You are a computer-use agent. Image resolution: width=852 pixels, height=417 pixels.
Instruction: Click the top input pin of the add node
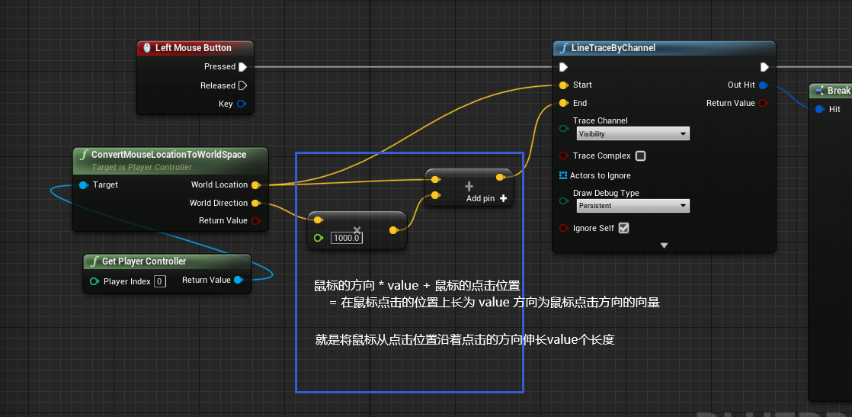pos(434,179)
